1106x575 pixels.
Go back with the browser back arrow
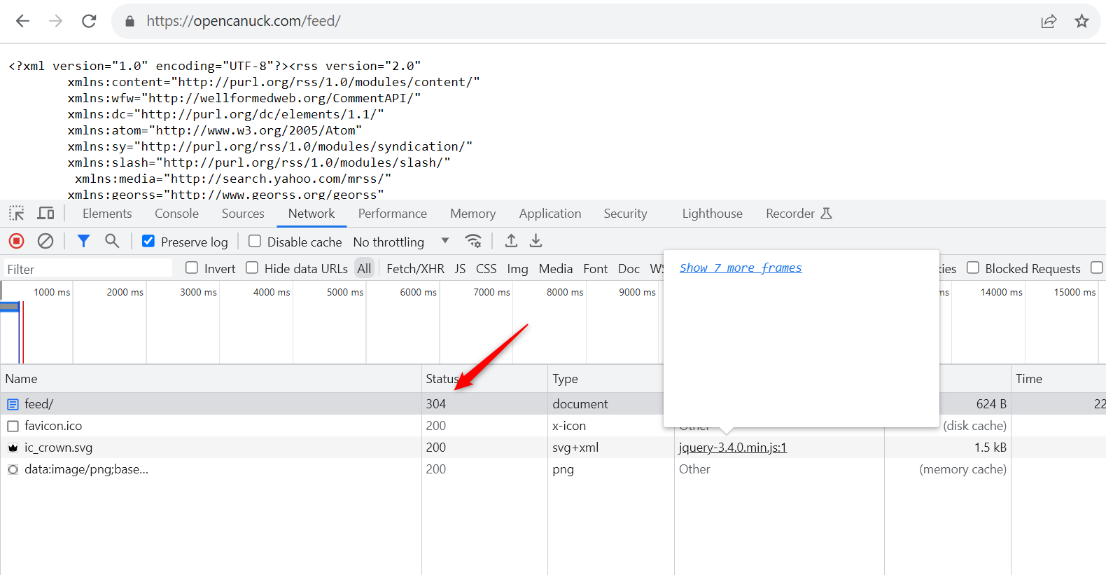pos(22,21)
